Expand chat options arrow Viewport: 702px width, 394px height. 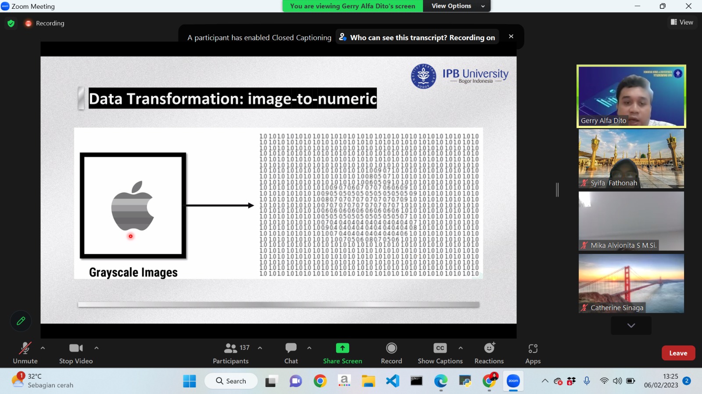coord(309,348)
